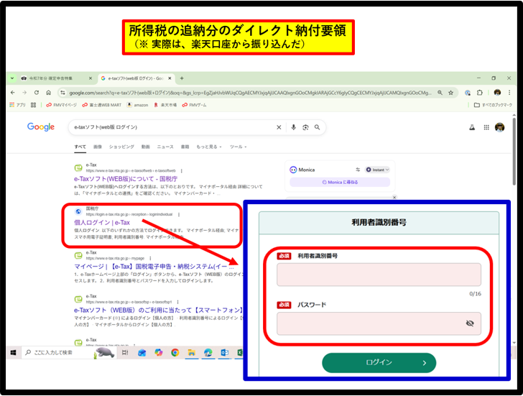The height and width of the screenshot is (396, 523).
Task: Toggle password visibility eye icon
Action: coord(470,323)
